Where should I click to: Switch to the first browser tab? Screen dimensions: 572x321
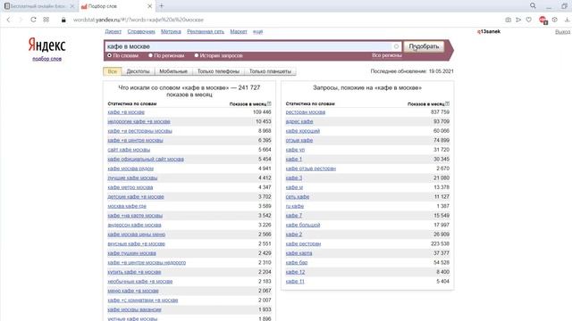click(x=38, y=6)
